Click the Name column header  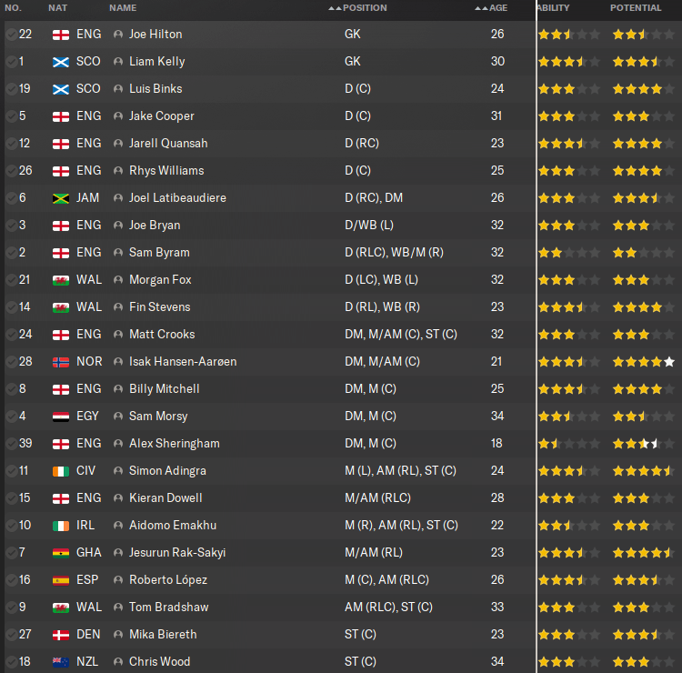pyautogui.click(x=123, y=8)
